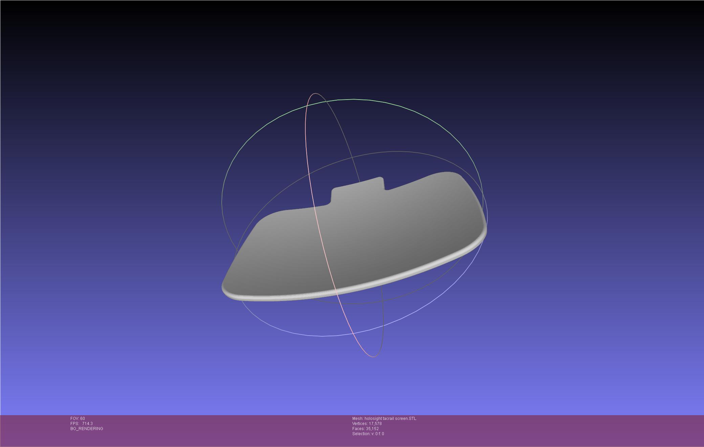
Task: Click the FOV: 60 readout
Action: [x=78, y=419]
